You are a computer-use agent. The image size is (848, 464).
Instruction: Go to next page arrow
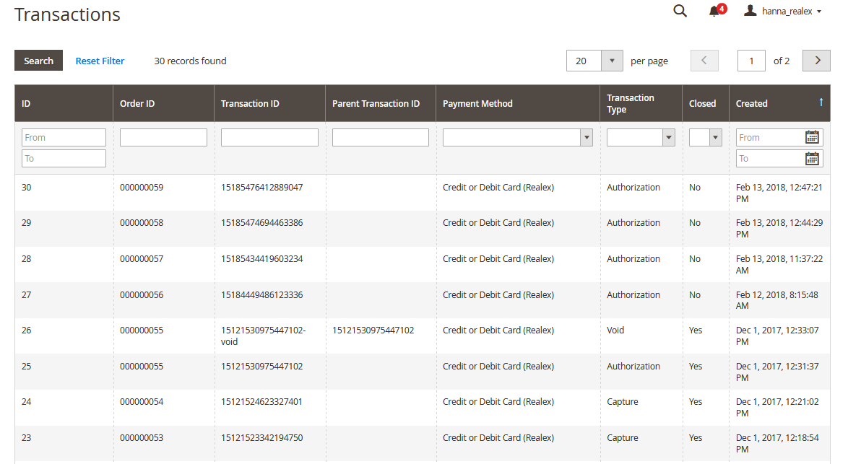pyautogui.click(x=816, y=61)
